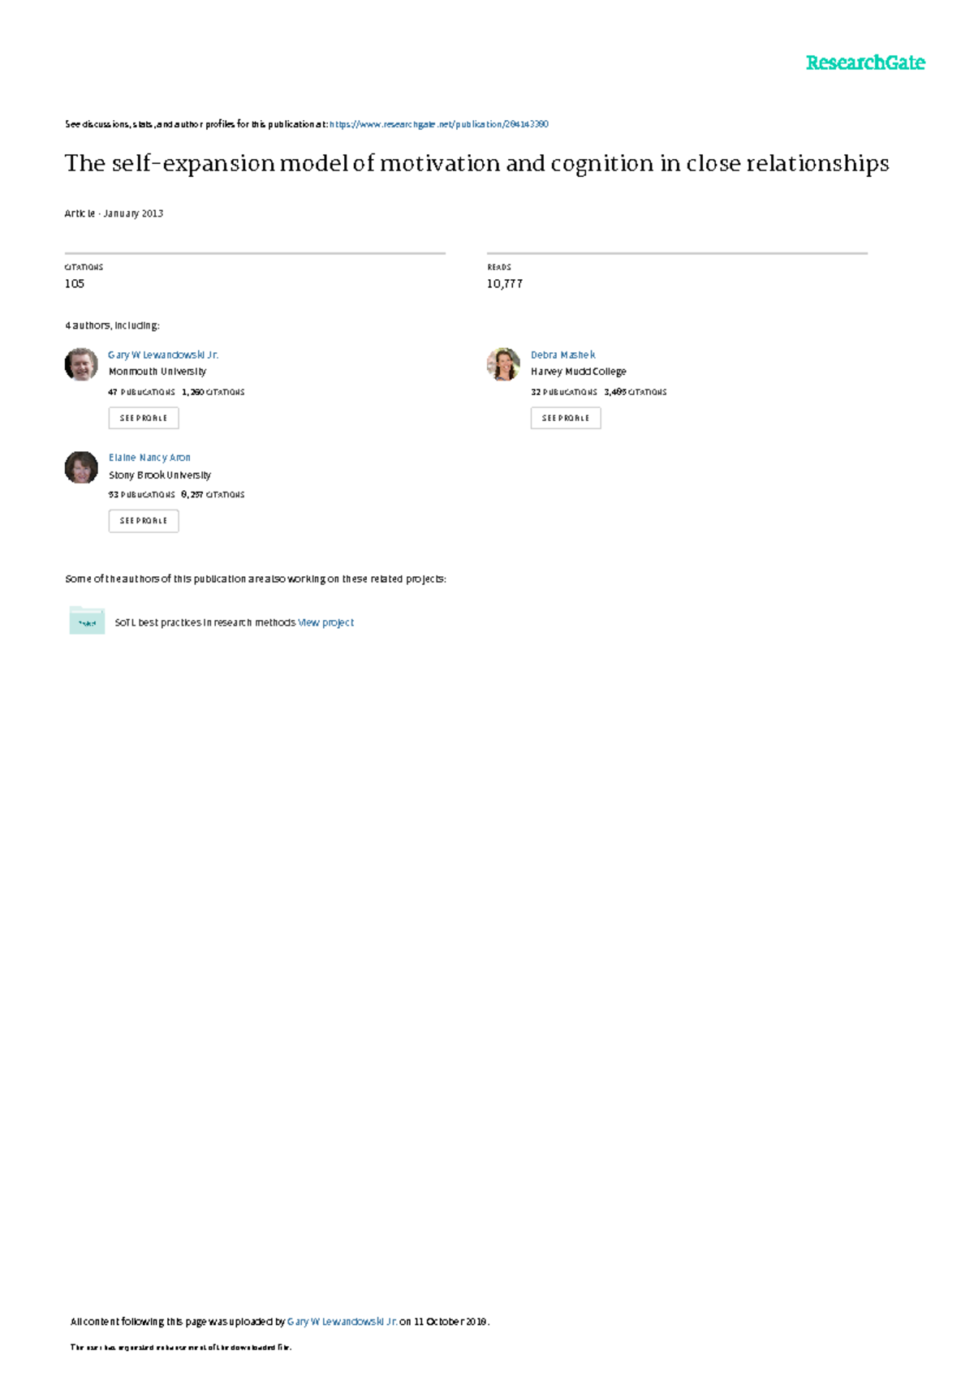Click the 4 authors, including text
The width and height of the screenshot is (974, 1377).
[x=112, y=325]
